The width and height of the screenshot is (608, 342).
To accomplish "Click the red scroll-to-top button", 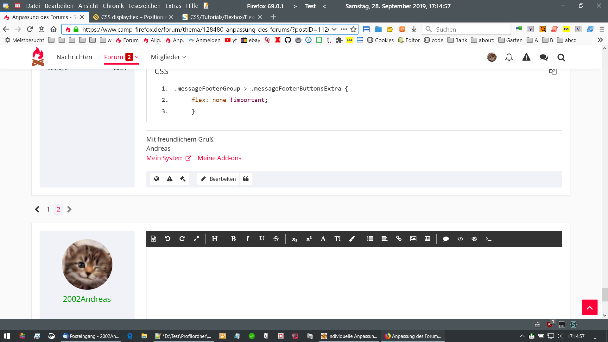I will [589, 307].
